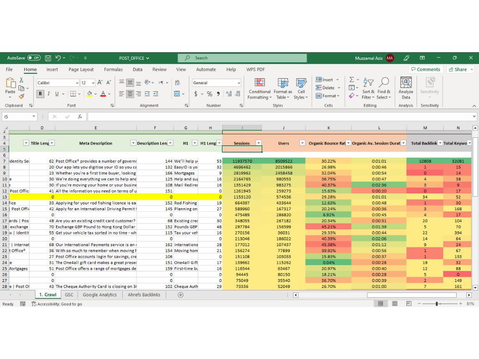
Task: Click the Accounting dollar format icon
Action: point(196,94)
